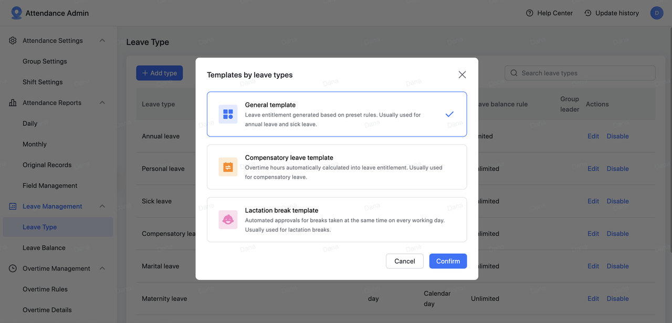Open the user avatar profile menu

[x=656, y=13]
